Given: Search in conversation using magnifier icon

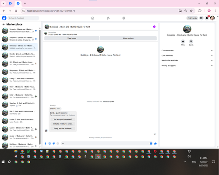Looking at the screenshot, I should pyautogui.click(x=191, y=42).
